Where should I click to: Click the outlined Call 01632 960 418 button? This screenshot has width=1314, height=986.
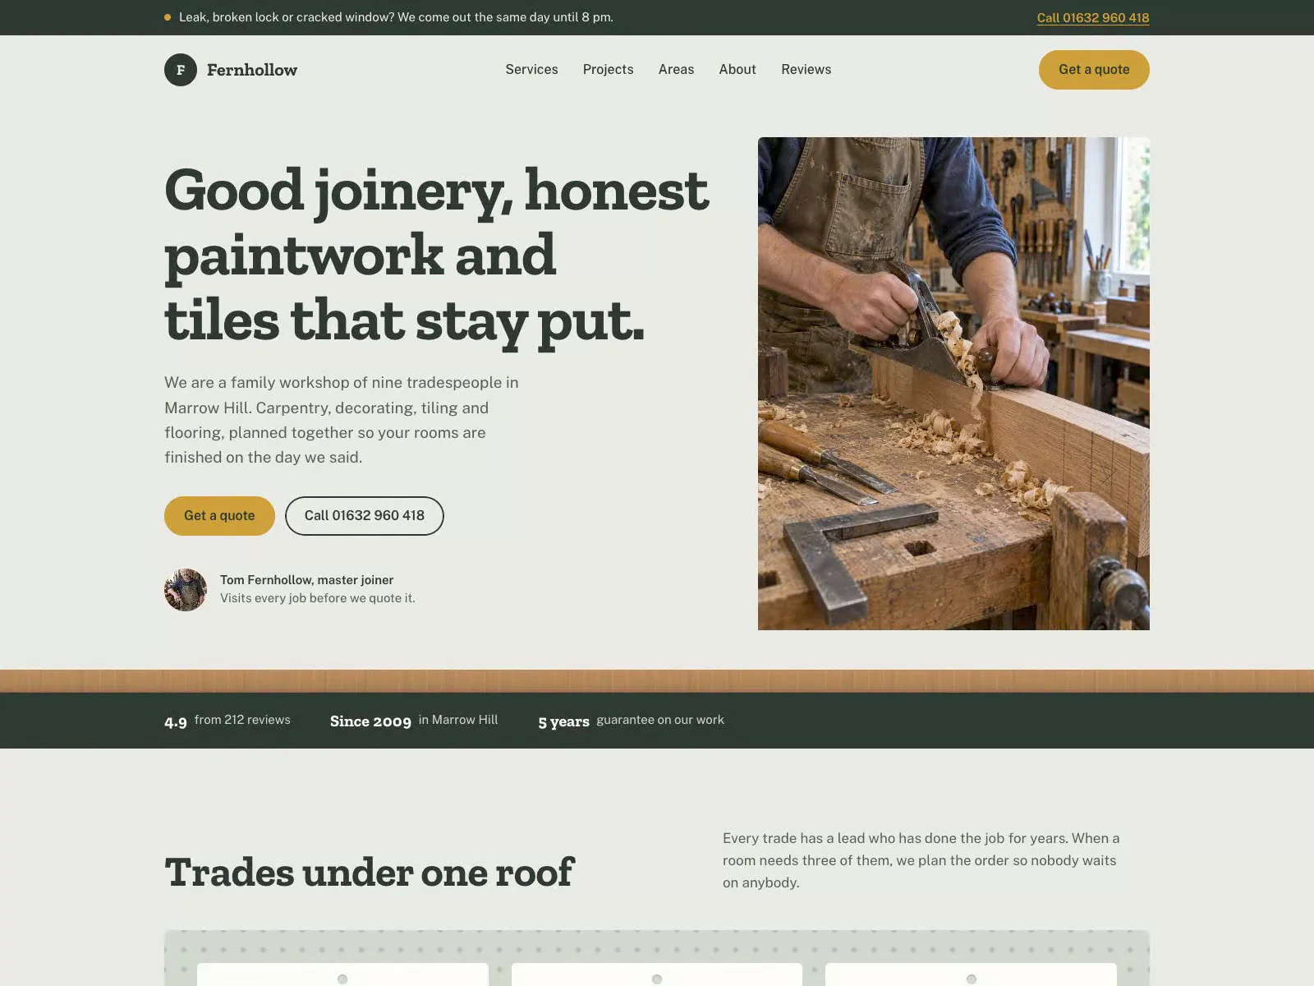coord(365,516)
